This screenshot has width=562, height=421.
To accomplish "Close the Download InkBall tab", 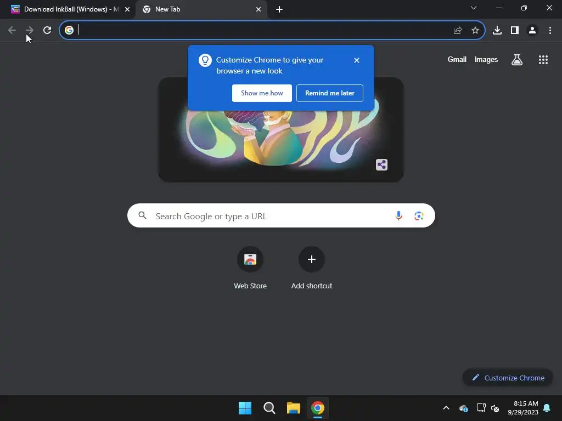I will pos(127,9).
